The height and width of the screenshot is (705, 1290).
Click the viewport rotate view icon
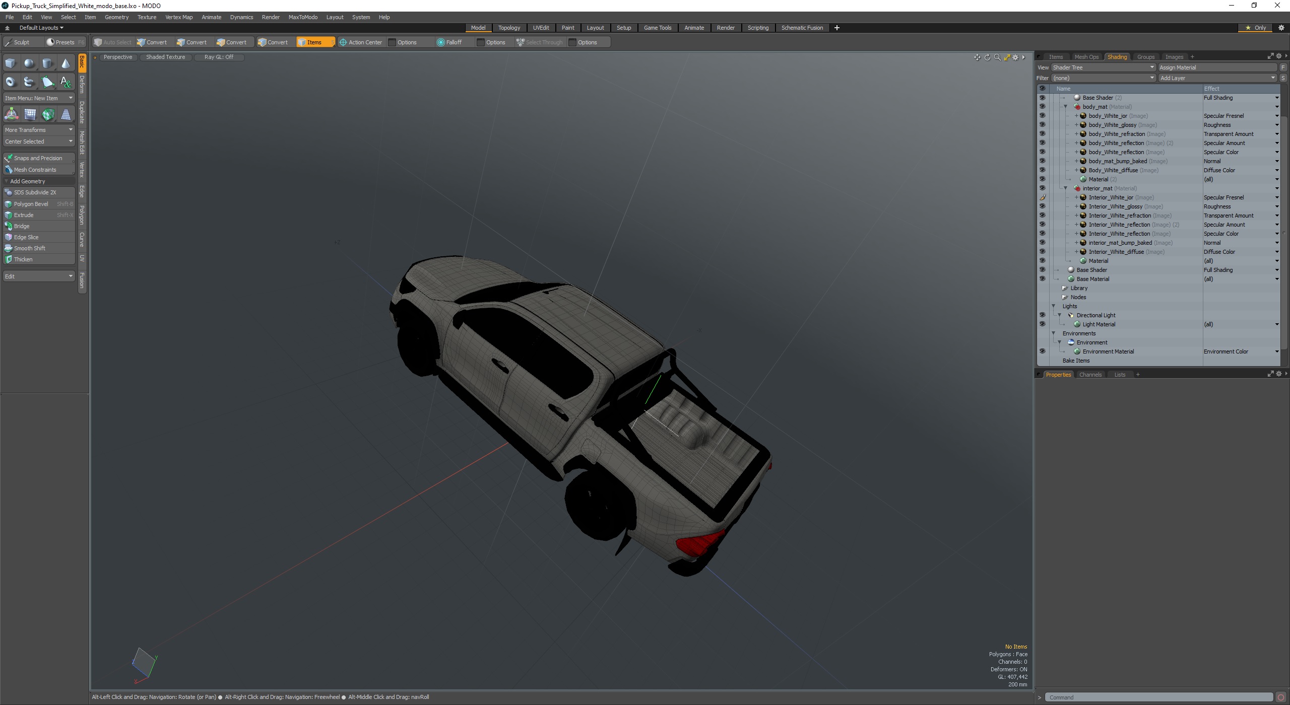987,57
